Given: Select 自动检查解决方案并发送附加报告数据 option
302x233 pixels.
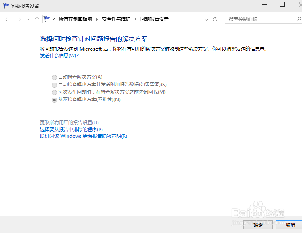Looking at the screenshot, I should pyautogui.click(x=109, y=85).
